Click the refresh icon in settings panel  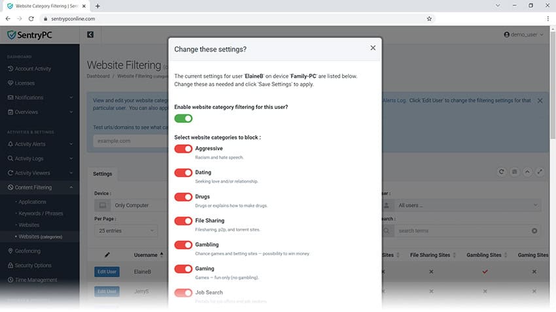coord(502,172)
